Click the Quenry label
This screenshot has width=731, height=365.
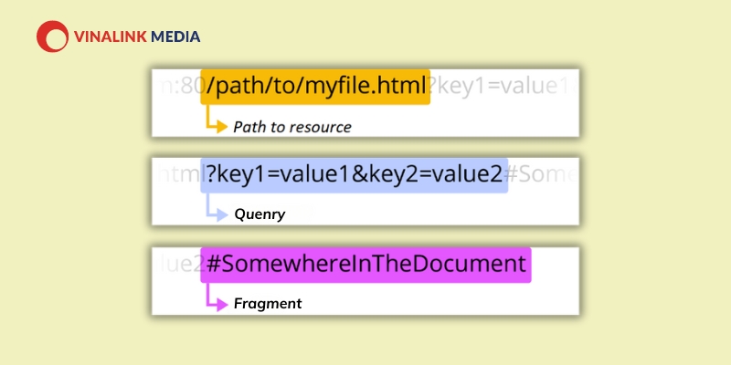260,214
